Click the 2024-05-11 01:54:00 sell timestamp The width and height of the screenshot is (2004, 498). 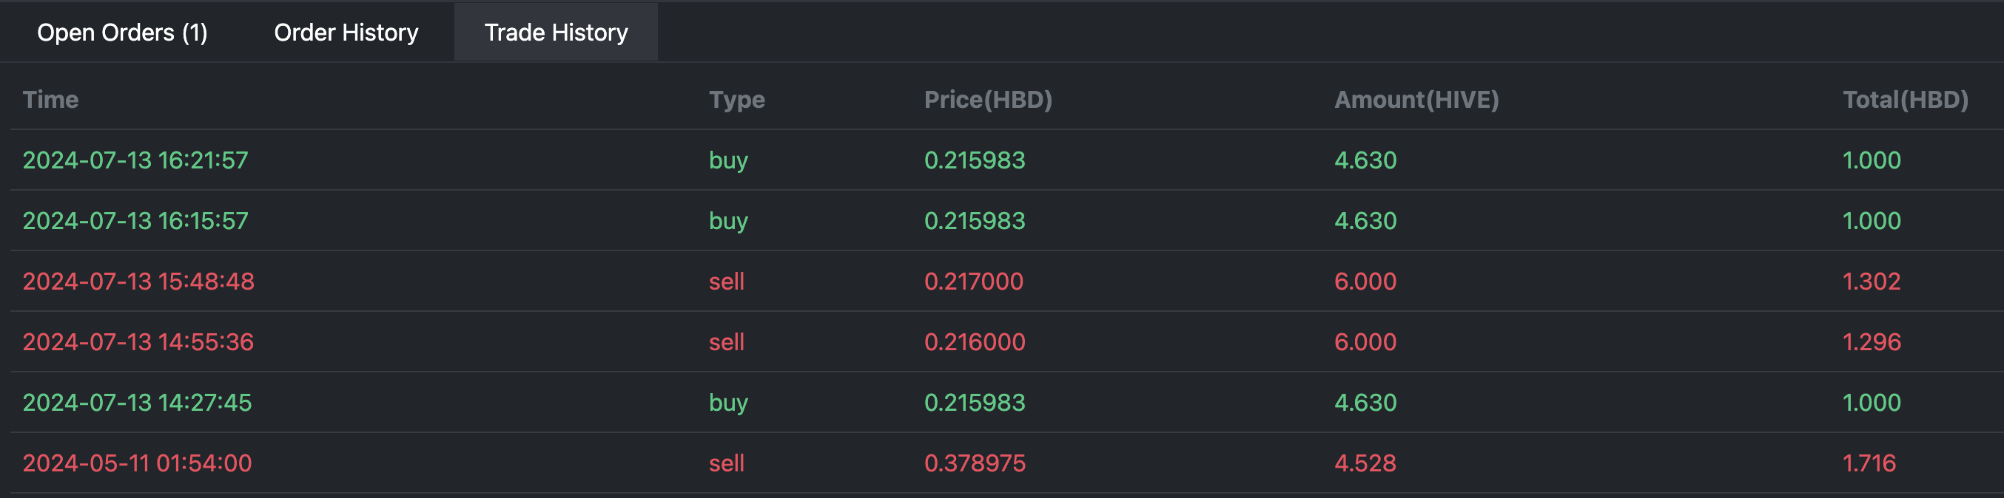[137, 463]
